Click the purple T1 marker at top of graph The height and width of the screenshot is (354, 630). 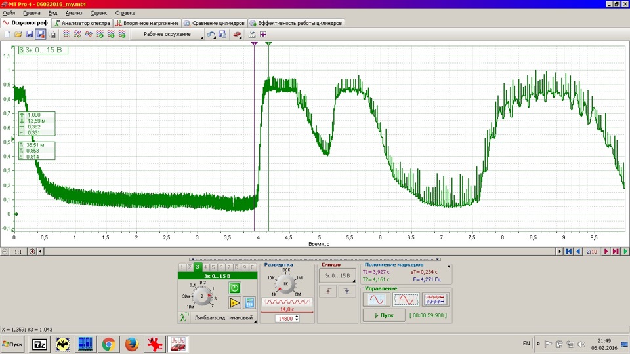(254, 43)
